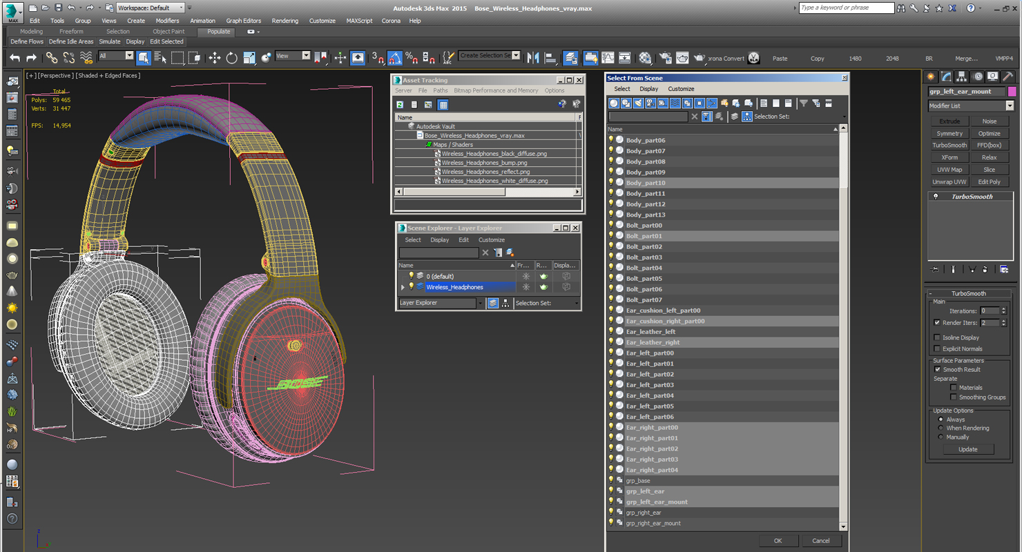Select the Manually update option

pyautogui.click(x=941, y=437)
